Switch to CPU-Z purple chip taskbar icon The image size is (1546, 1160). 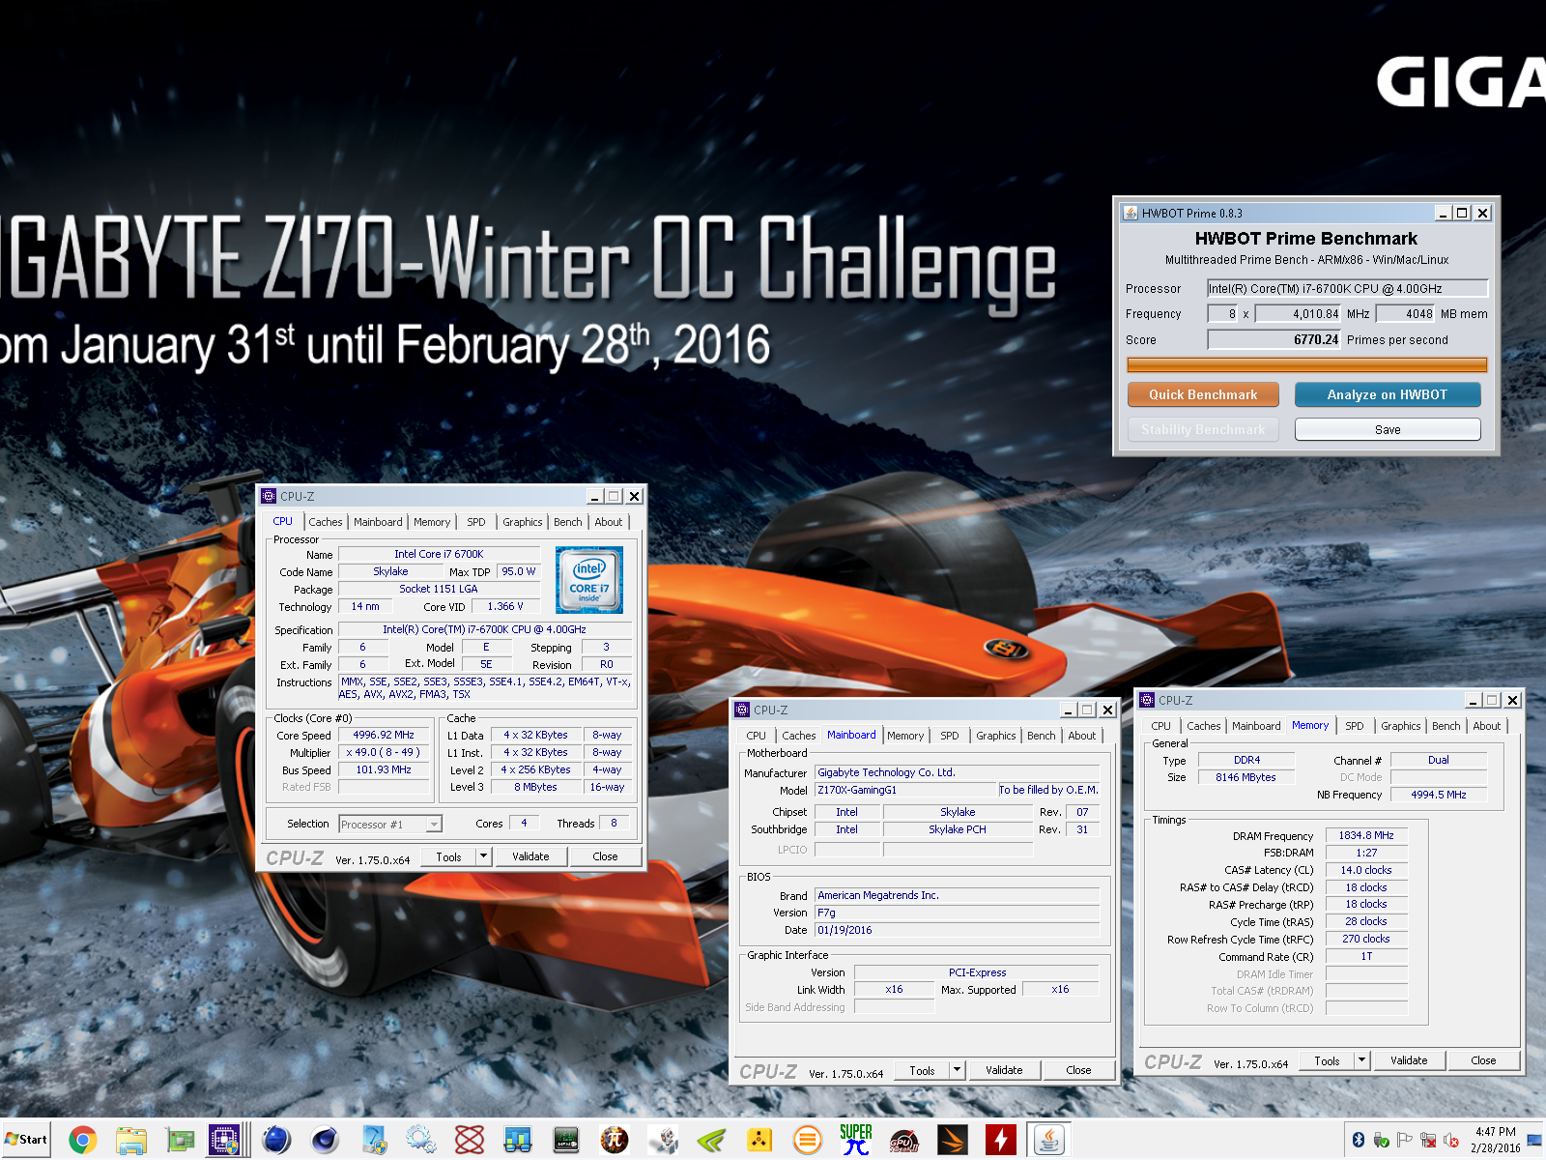click(225, 1141)
